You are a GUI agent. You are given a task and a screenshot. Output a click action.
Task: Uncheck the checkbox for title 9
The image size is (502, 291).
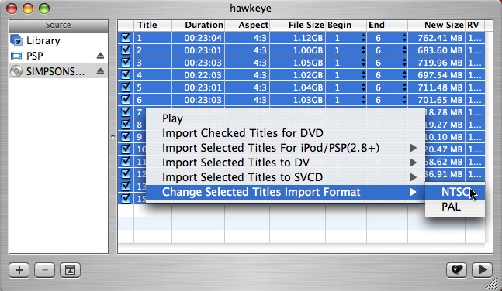[126, 137]
